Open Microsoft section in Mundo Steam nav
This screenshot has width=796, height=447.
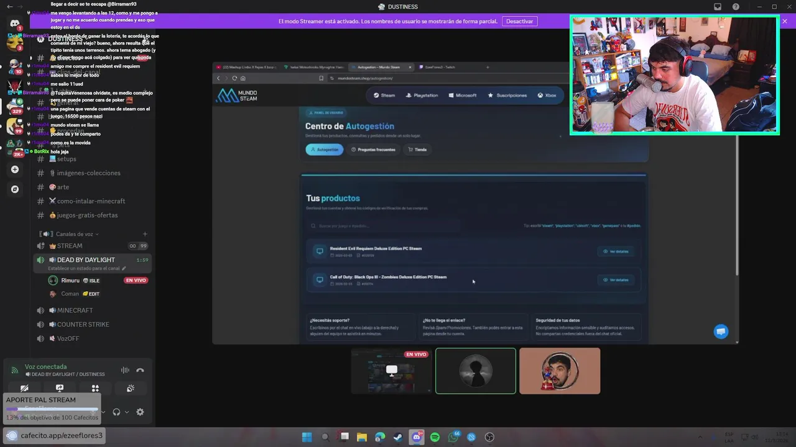[x=462, y=96]
